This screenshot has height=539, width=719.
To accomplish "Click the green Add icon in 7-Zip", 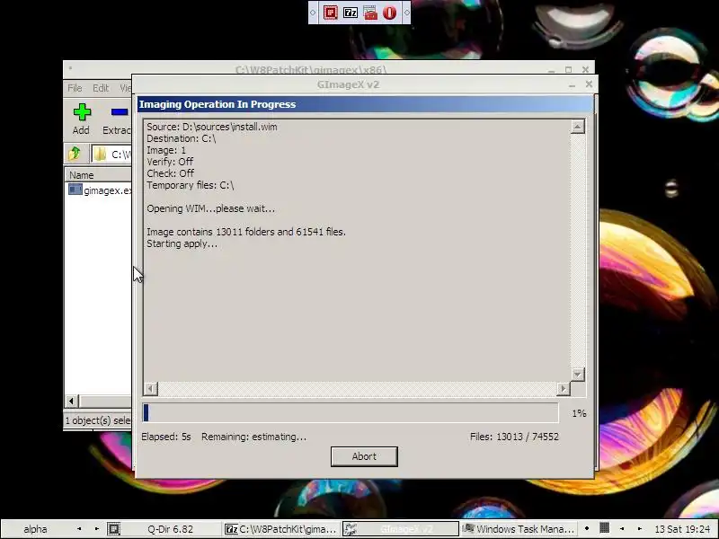I will click(82, 112).
